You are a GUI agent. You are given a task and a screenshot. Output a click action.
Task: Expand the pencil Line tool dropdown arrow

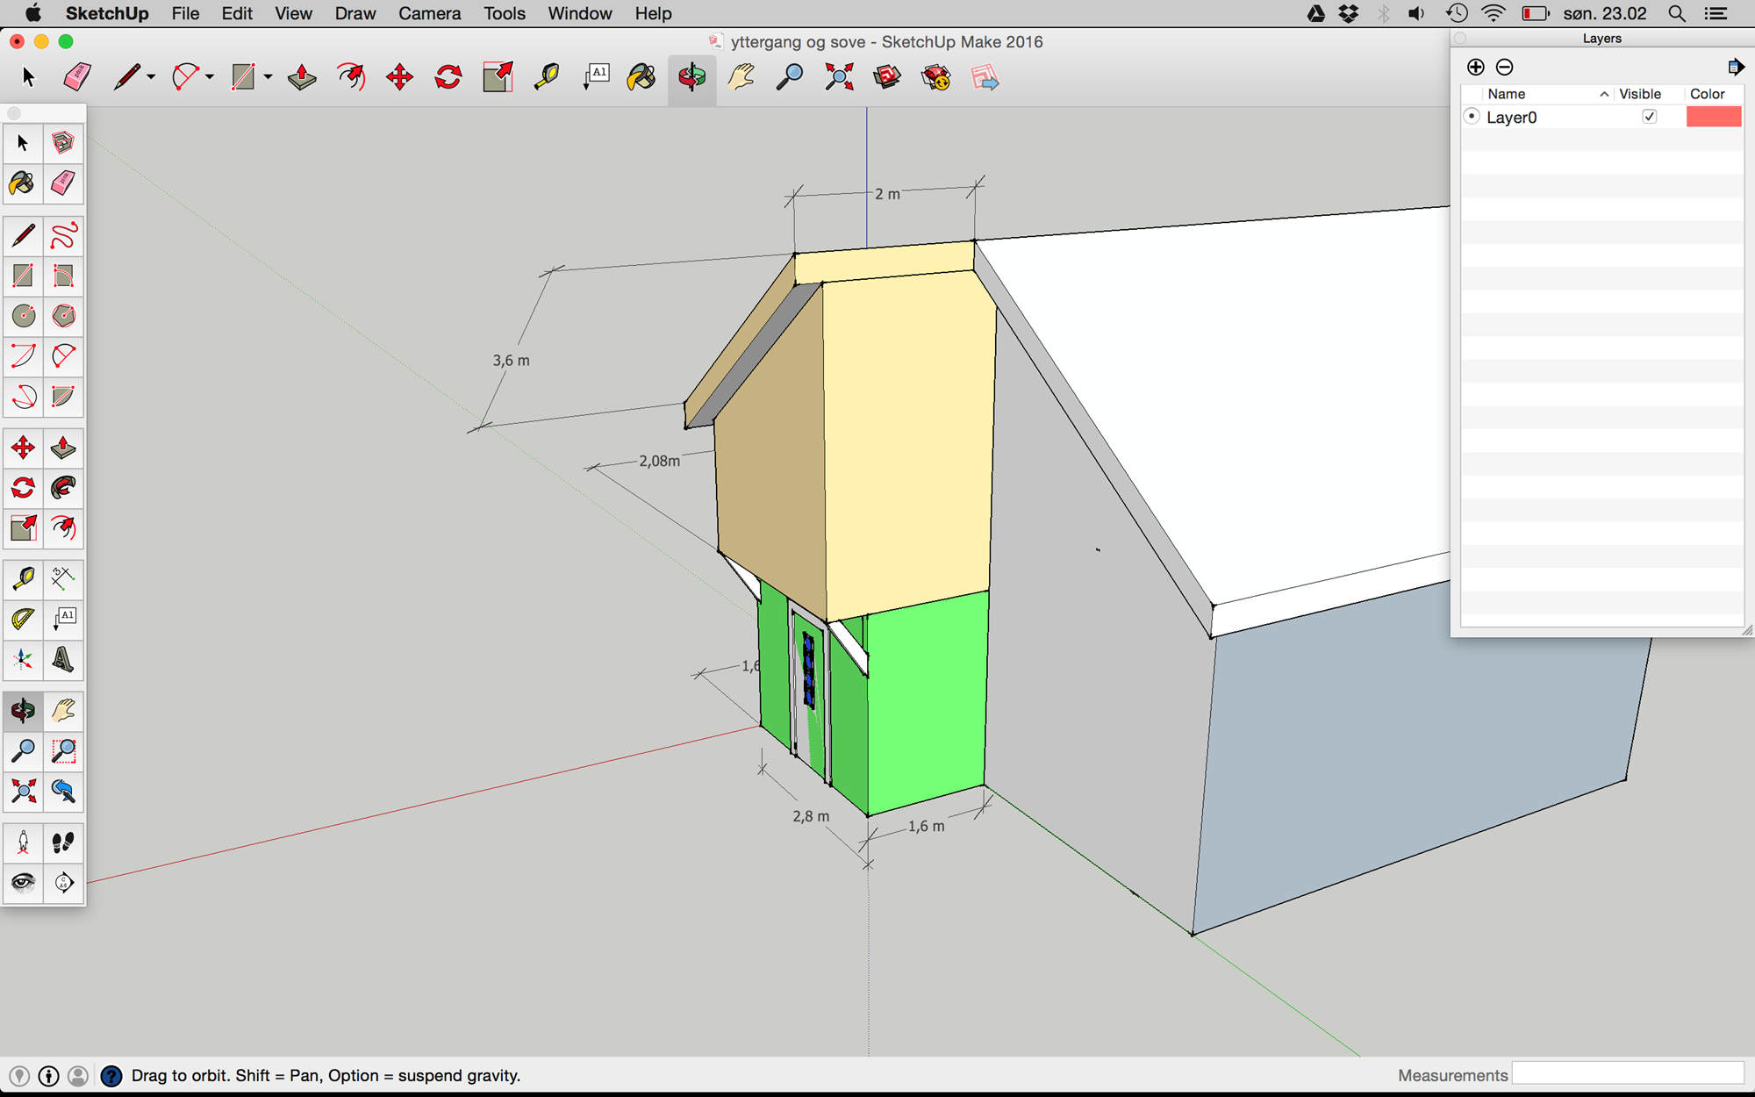pyautogui.click(x=152, y=77)
